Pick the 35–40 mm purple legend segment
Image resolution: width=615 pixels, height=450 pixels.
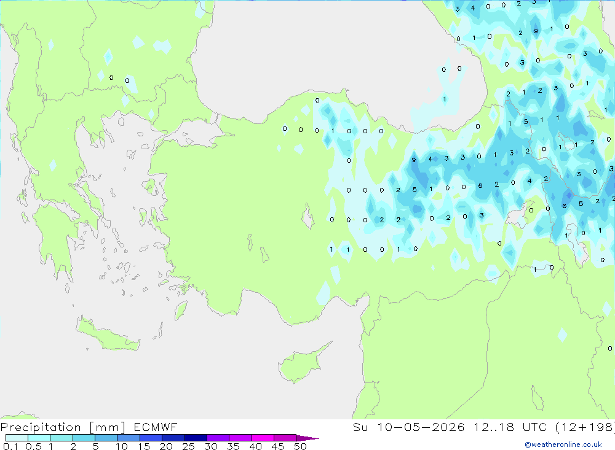click(240, 438)
